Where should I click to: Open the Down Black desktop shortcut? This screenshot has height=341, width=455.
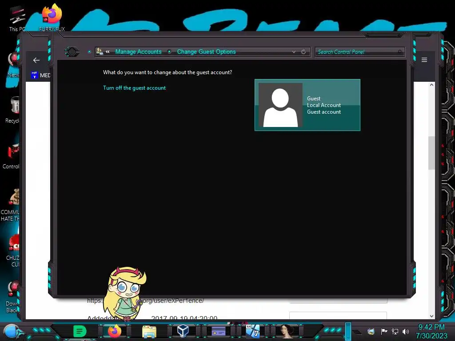[x=12, y=297]
